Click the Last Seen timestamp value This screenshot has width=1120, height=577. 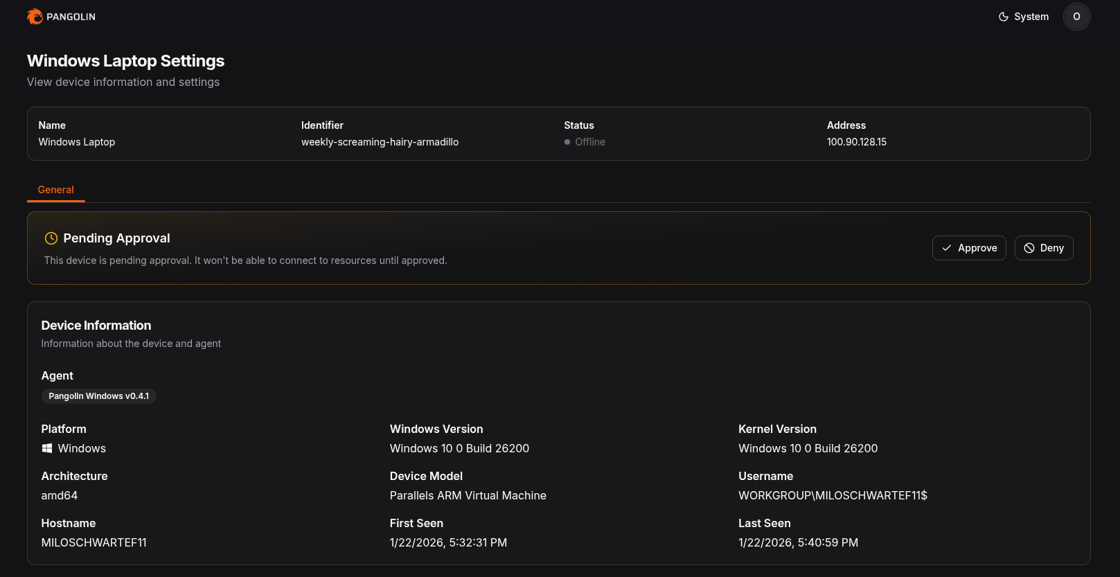click(798, 543)
